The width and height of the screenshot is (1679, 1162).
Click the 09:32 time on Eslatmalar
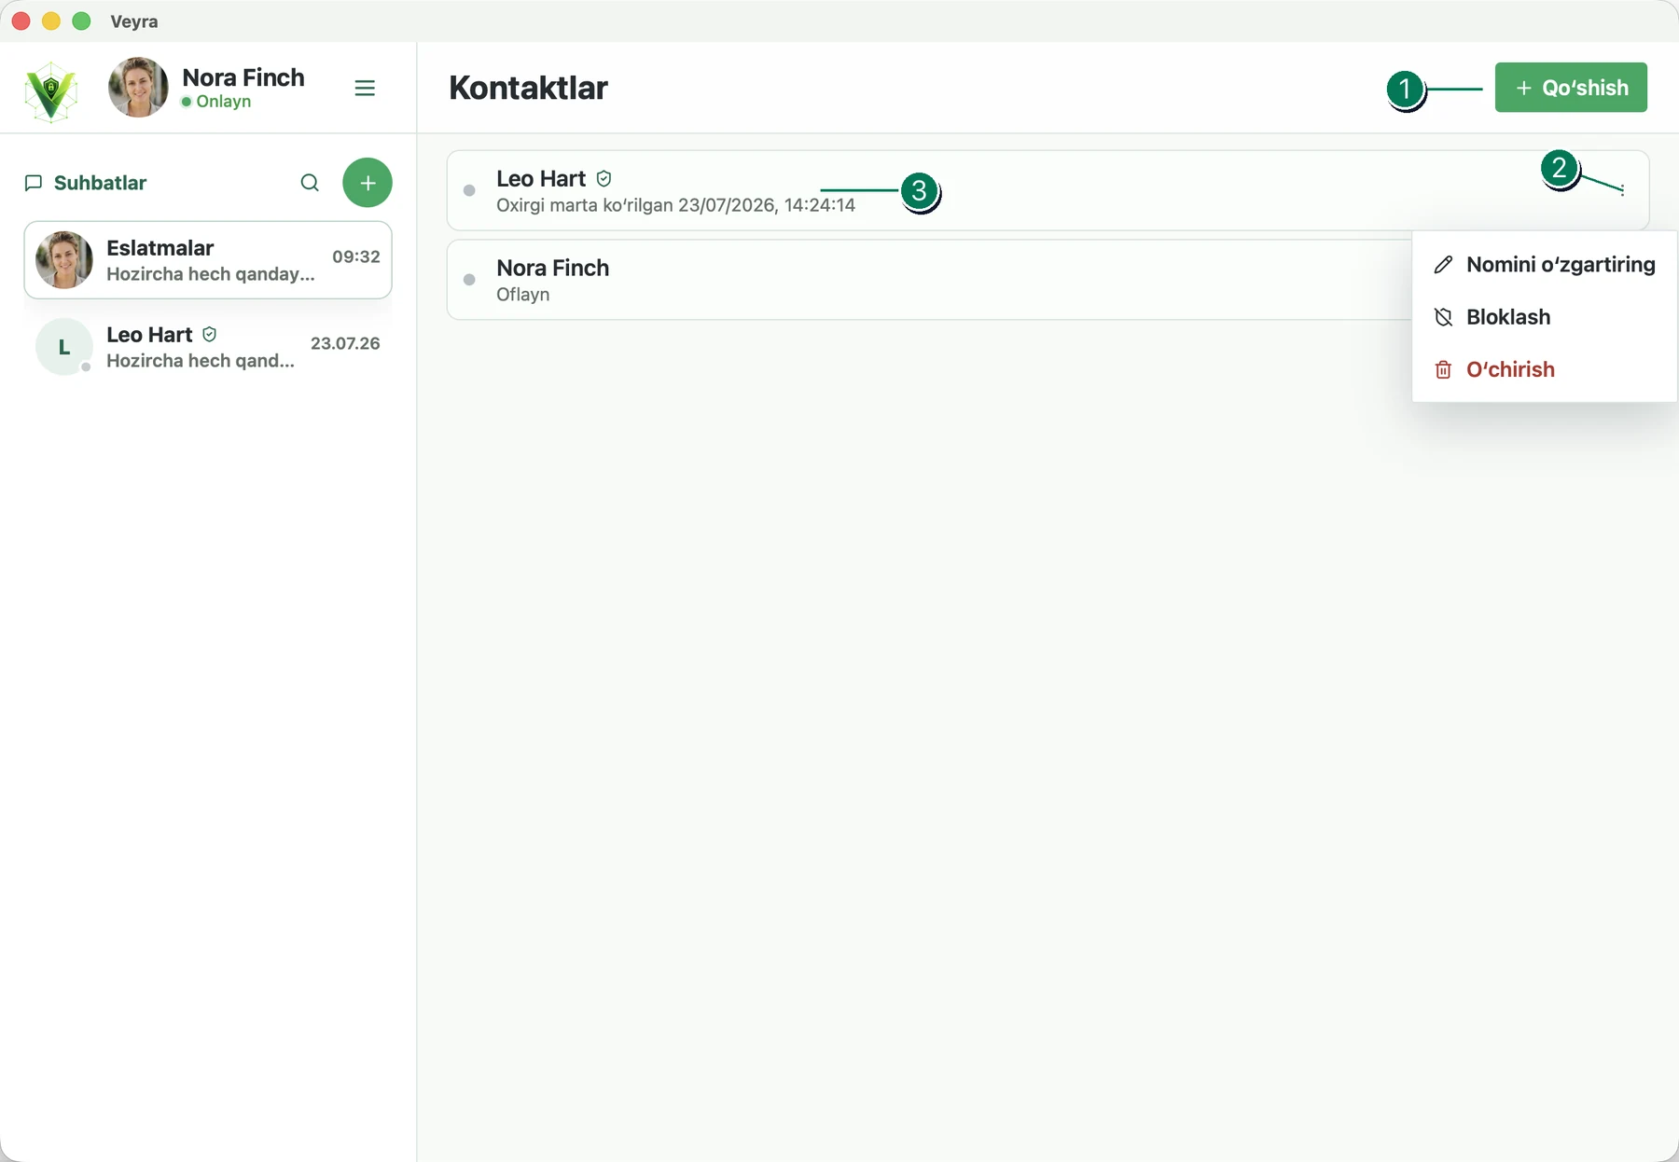(356, 256)
